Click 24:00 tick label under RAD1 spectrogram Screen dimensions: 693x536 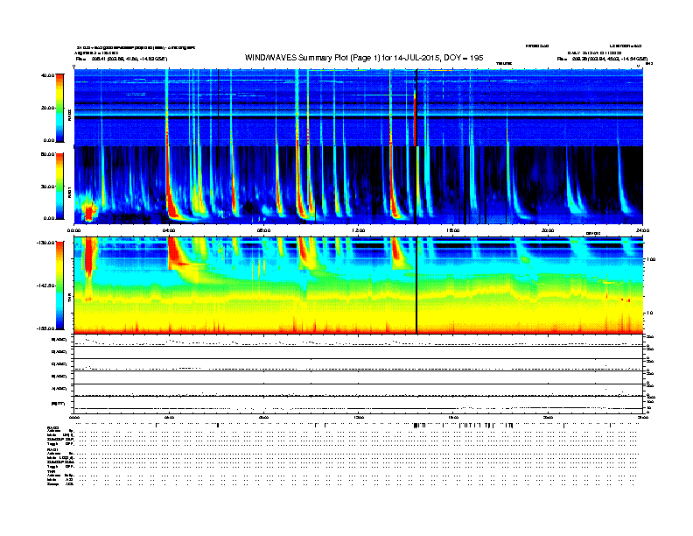pos(642,230)
